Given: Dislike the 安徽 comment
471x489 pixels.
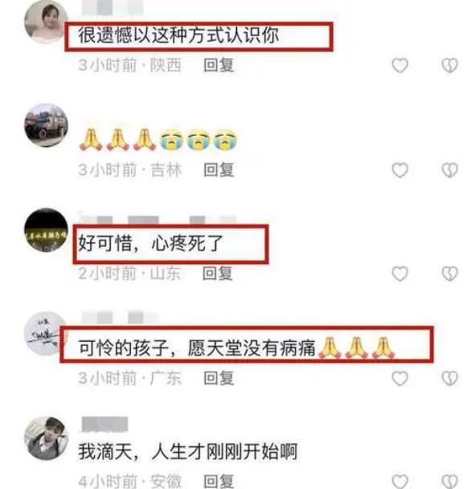Looking at the screenshot, I should pos(449,481).
